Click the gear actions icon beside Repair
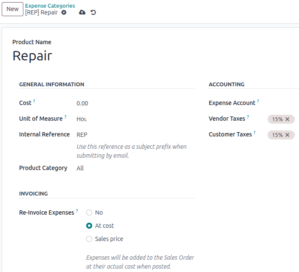This screenshot has width=299, height=272. point(64,12)
